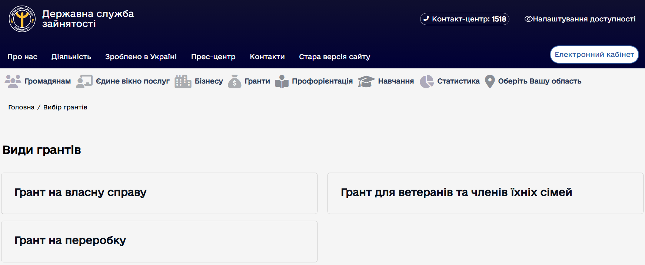Click the Навчання graduation cap icon
The width and height of the screenshot is (645, 265).
click(366, 81)
